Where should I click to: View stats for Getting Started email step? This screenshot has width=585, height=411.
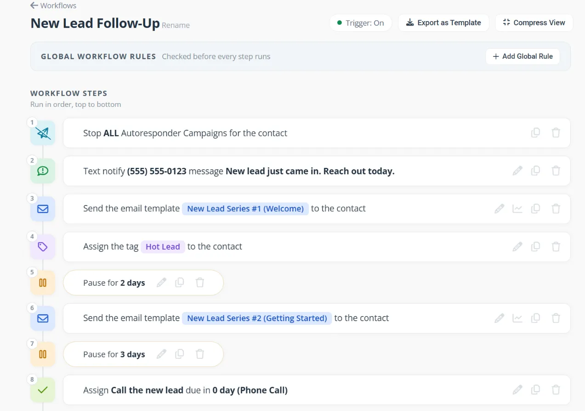pyautogui.click(x=517, y=318)
